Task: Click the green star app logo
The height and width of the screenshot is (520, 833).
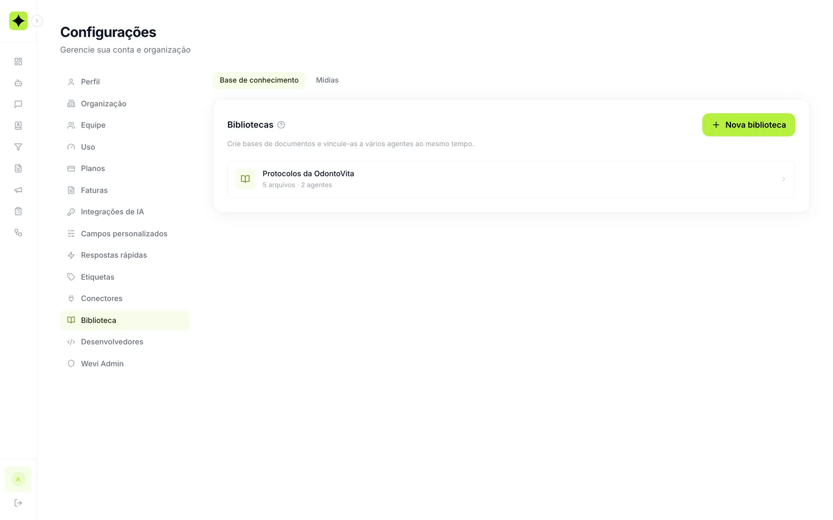Action: coord(18,21)
